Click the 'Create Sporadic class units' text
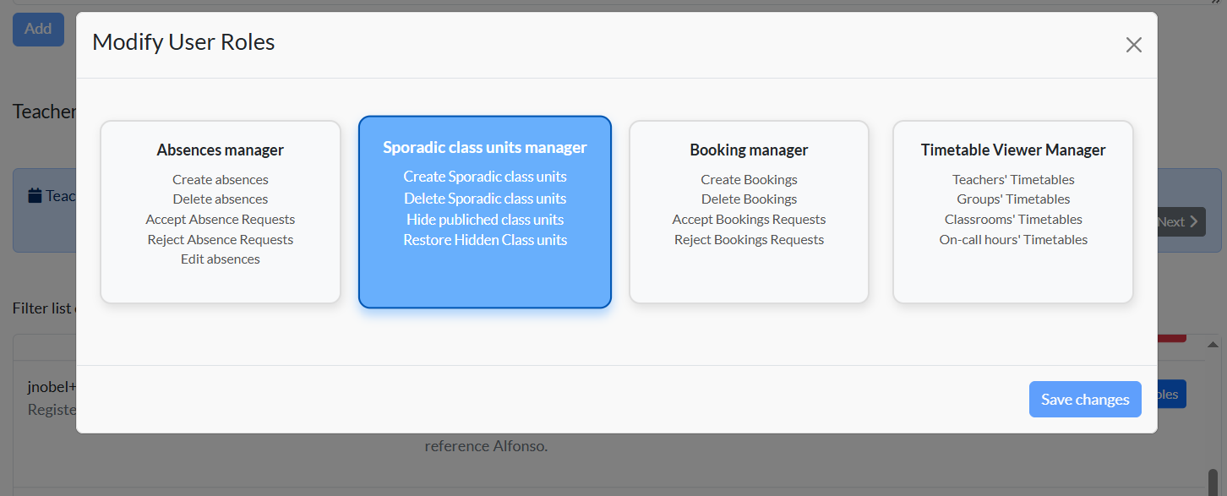This screenshot has width=1227, height=496. tap(485, 177)
